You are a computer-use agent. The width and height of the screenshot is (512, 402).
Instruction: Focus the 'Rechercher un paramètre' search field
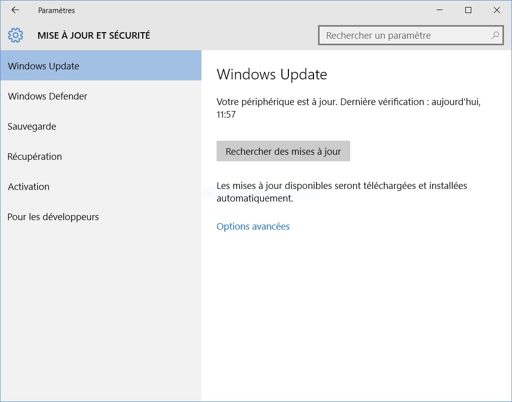(x=411, y=35)
